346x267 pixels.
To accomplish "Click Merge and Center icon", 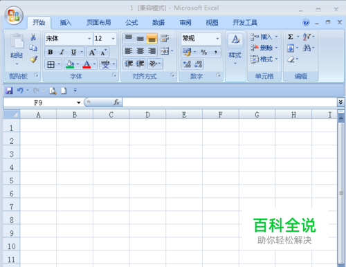I will [165, 51].
